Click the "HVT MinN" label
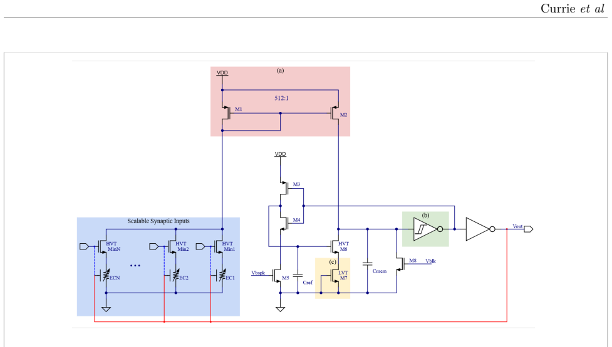The image size is (612, 347). (113, 246)
